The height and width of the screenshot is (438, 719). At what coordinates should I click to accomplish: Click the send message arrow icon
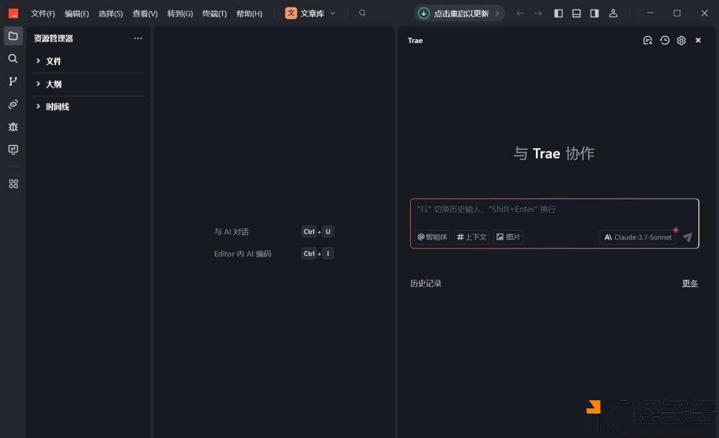tap(687, 237)
